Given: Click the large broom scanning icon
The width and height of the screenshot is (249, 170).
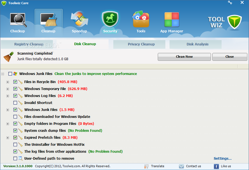Looking at the screenshot, I should pyautogui.click(x=9, y=57).
